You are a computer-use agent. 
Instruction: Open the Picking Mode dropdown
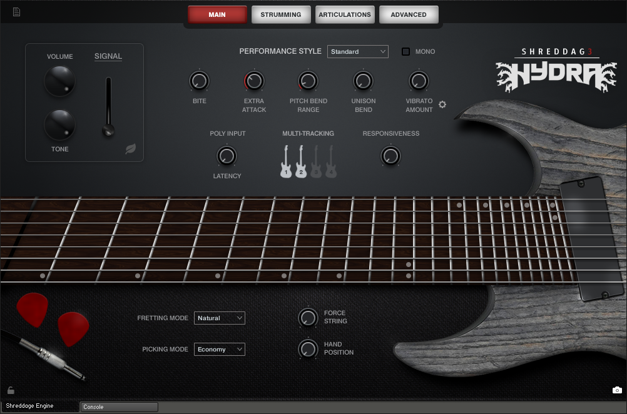click(x=219, y=349)
